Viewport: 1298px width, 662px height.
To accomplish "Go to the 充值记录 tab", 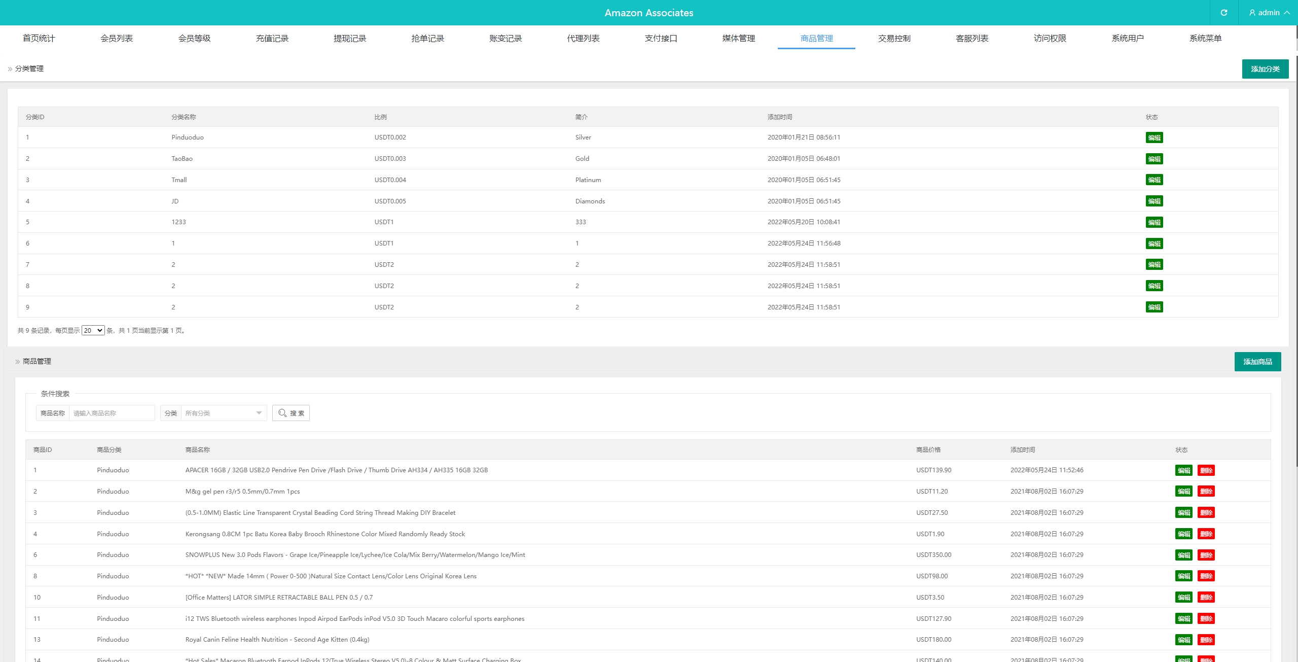I will (272, 39).
